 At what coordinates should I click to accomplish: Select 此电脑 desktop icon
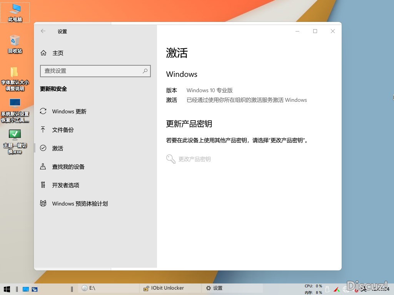(15, 13)
